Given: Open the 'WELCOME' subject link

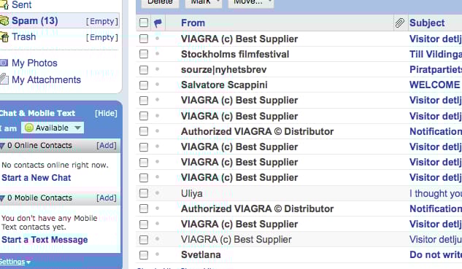Looking at the screenshot, I should pos(435,85).
